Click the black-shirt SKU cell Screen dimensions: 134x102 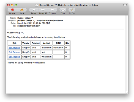[x=58, y=48]
